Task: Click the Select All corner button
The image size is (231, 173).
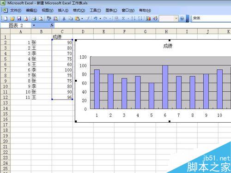Action: coord(5,31)
